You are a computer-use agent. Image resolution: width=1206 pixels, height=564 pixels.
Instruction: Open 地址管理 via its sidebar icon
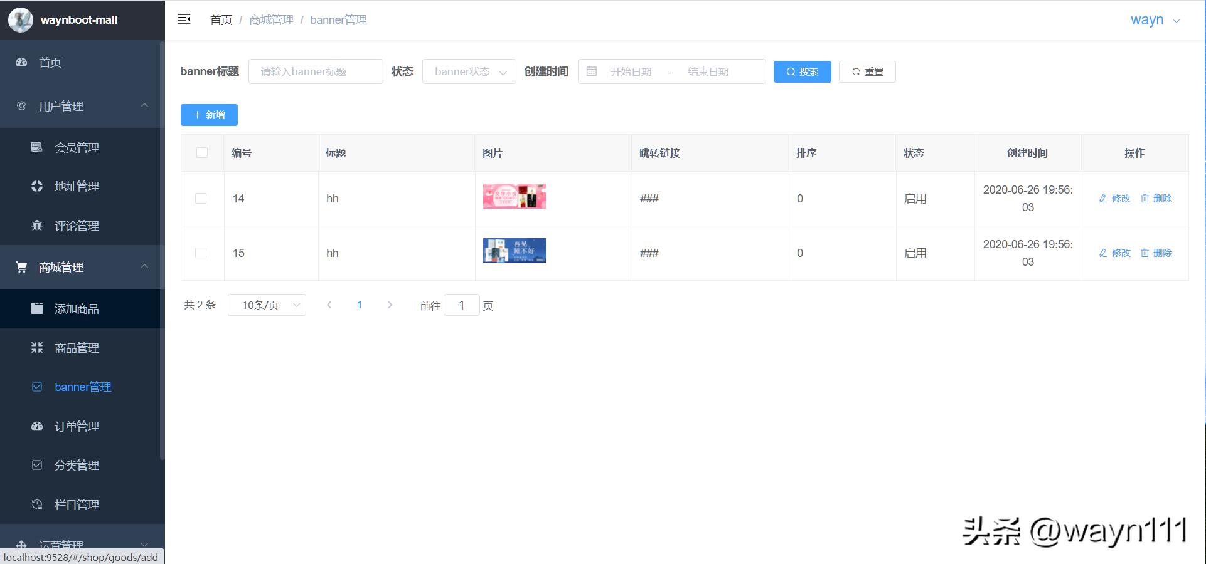click(36, 186)
